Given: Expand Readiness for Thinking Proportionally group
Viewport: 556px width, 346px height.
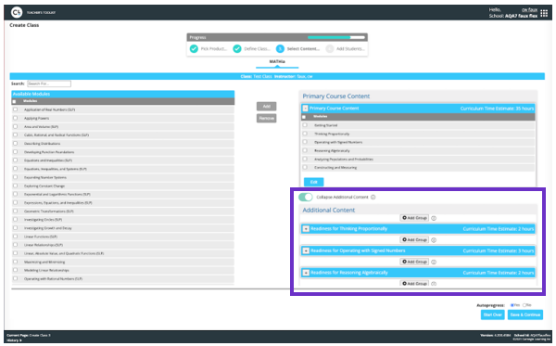Looking at the screenshot, I should click(x=306, y=229).
